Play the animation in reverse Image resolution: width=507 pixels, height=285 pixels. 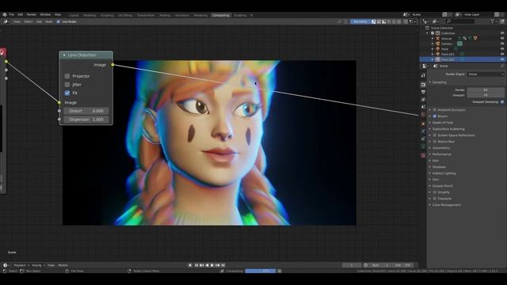207,265
